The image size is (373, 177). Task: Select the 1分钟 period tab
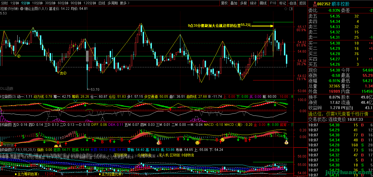click(x=15, y=3)
